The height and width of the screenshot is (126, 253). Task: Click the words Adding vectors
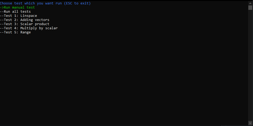pos(35,20)
